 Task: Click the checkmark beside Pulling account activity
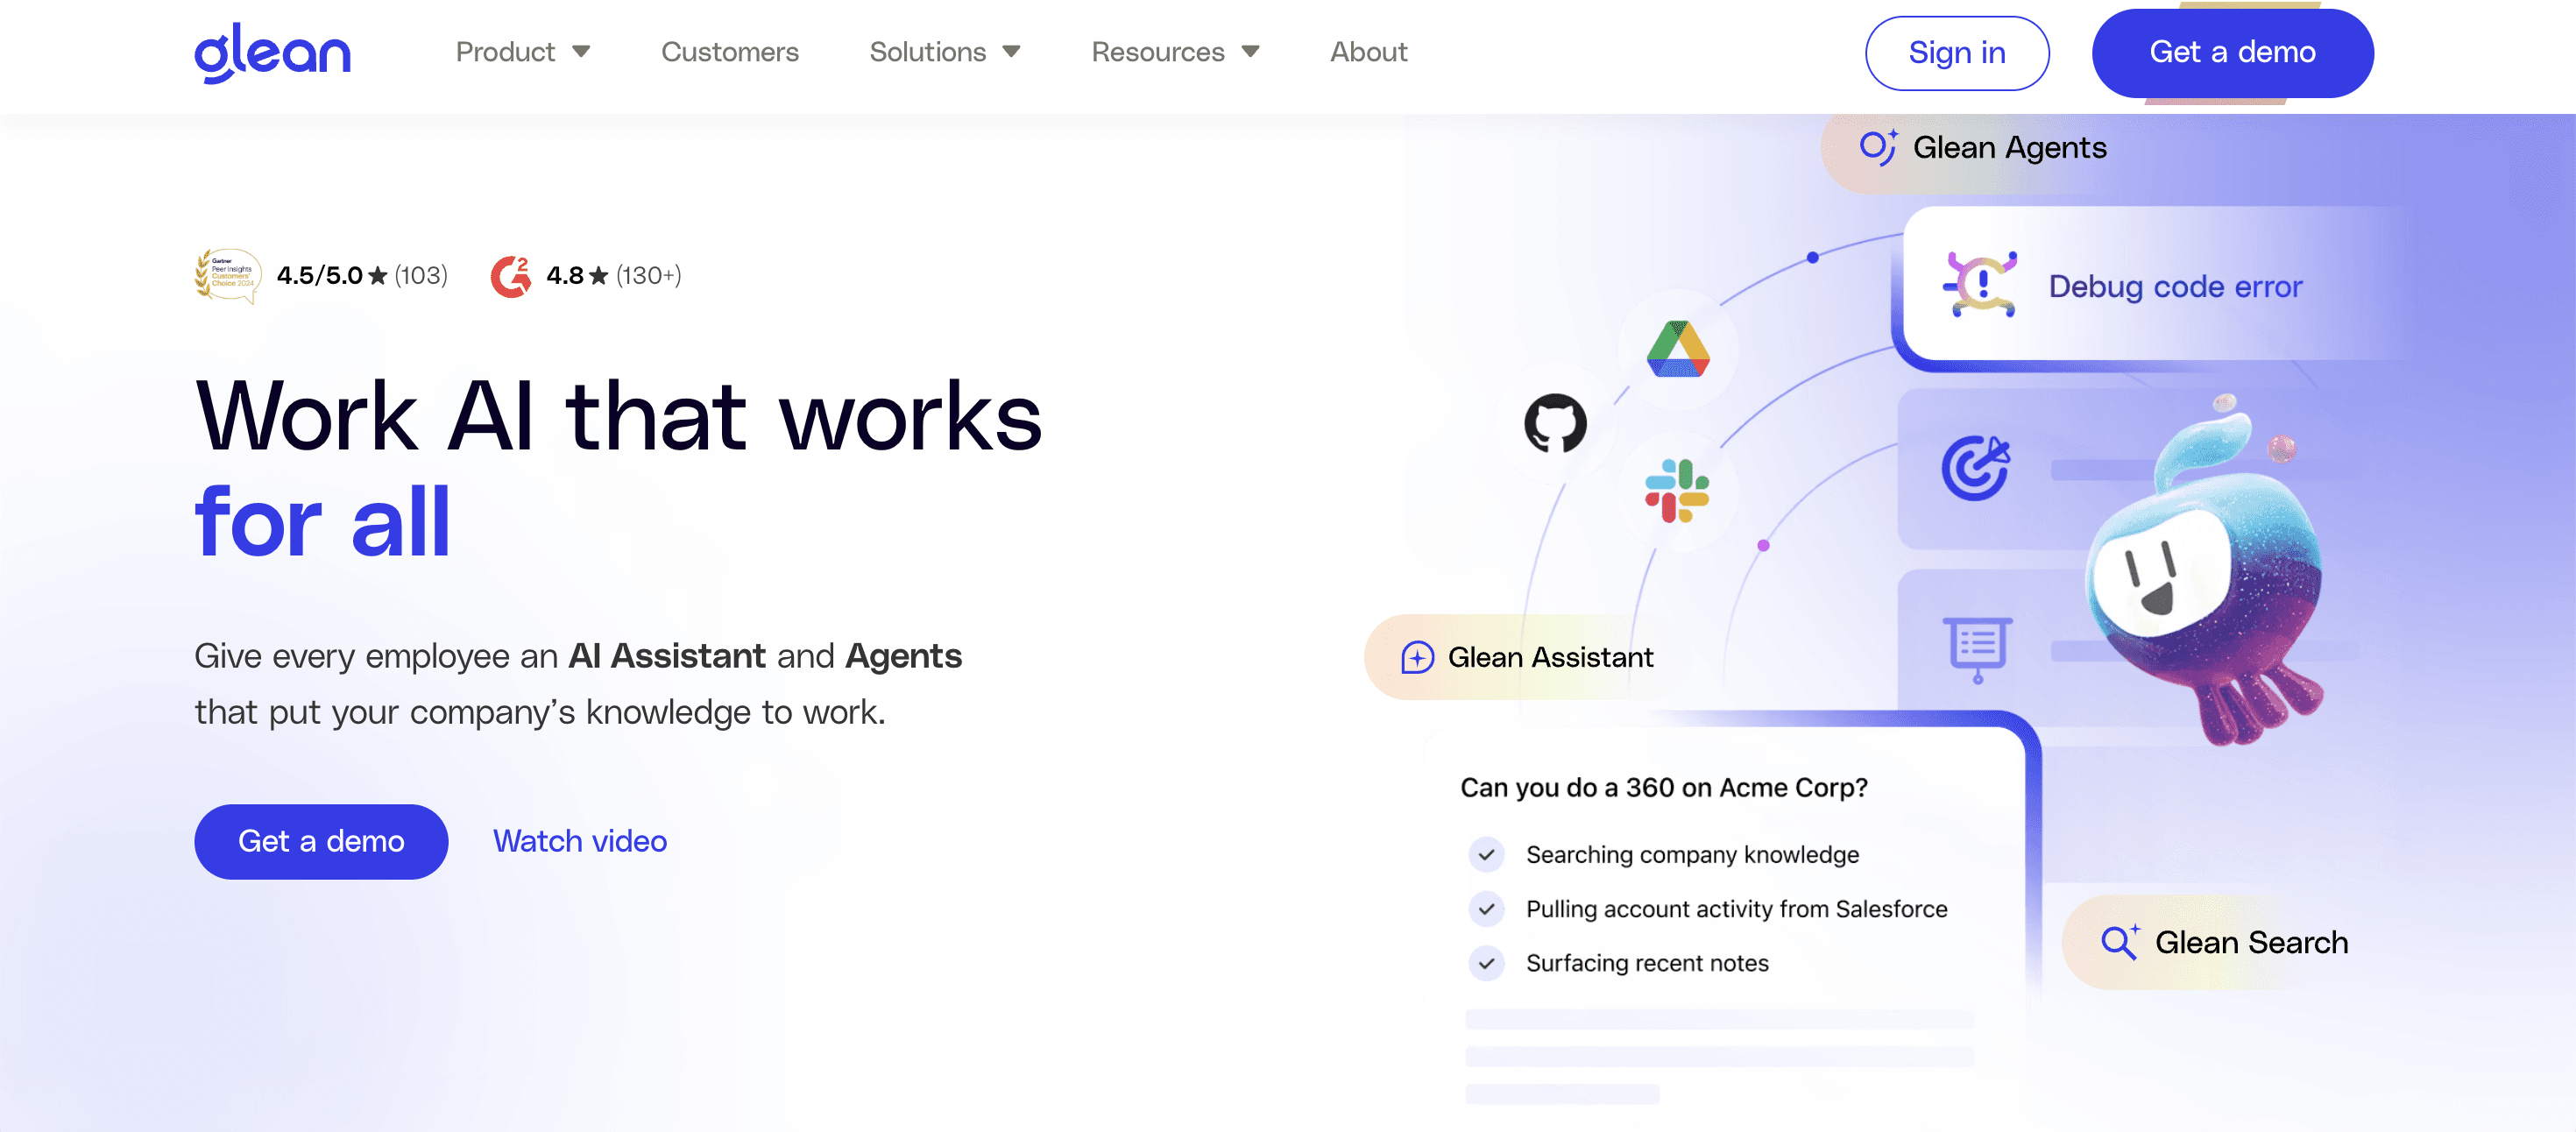pyautogui.click(x=1487, y=909)
